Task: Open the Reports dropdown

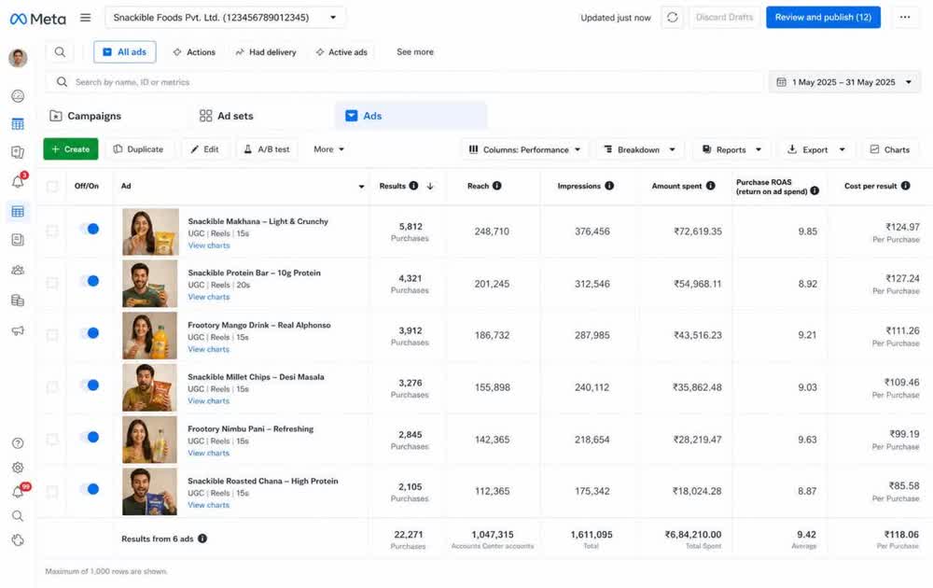Action: pyautogui.click(x=731, y=149)
